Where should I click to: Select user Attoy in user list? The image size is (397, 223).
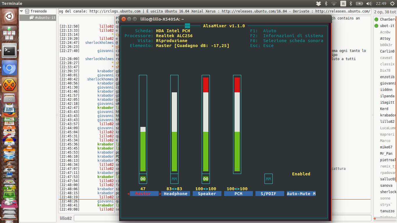click(x=385, y=39)
